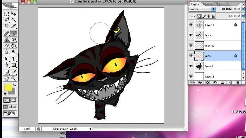Select the Brush tool
The height and width of the screenshot is (138, 246).
click(x=14, y=33)
